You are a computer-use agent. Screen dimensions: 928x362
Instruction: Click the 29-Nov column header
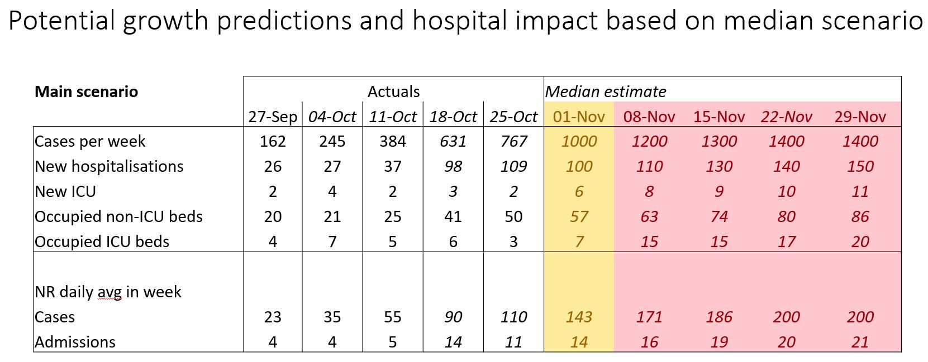pyautogui.click(x=860, y=117)
